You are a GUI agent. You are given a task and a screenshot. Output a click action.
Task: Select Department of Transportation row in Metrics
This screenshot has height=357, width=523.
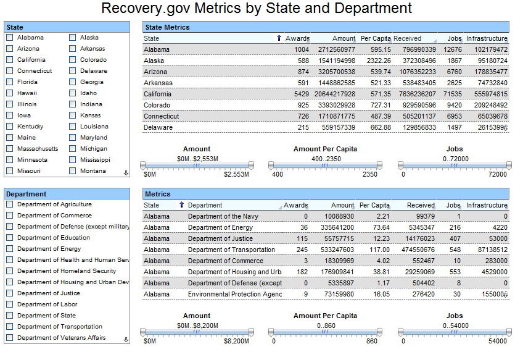click(326, 250)
